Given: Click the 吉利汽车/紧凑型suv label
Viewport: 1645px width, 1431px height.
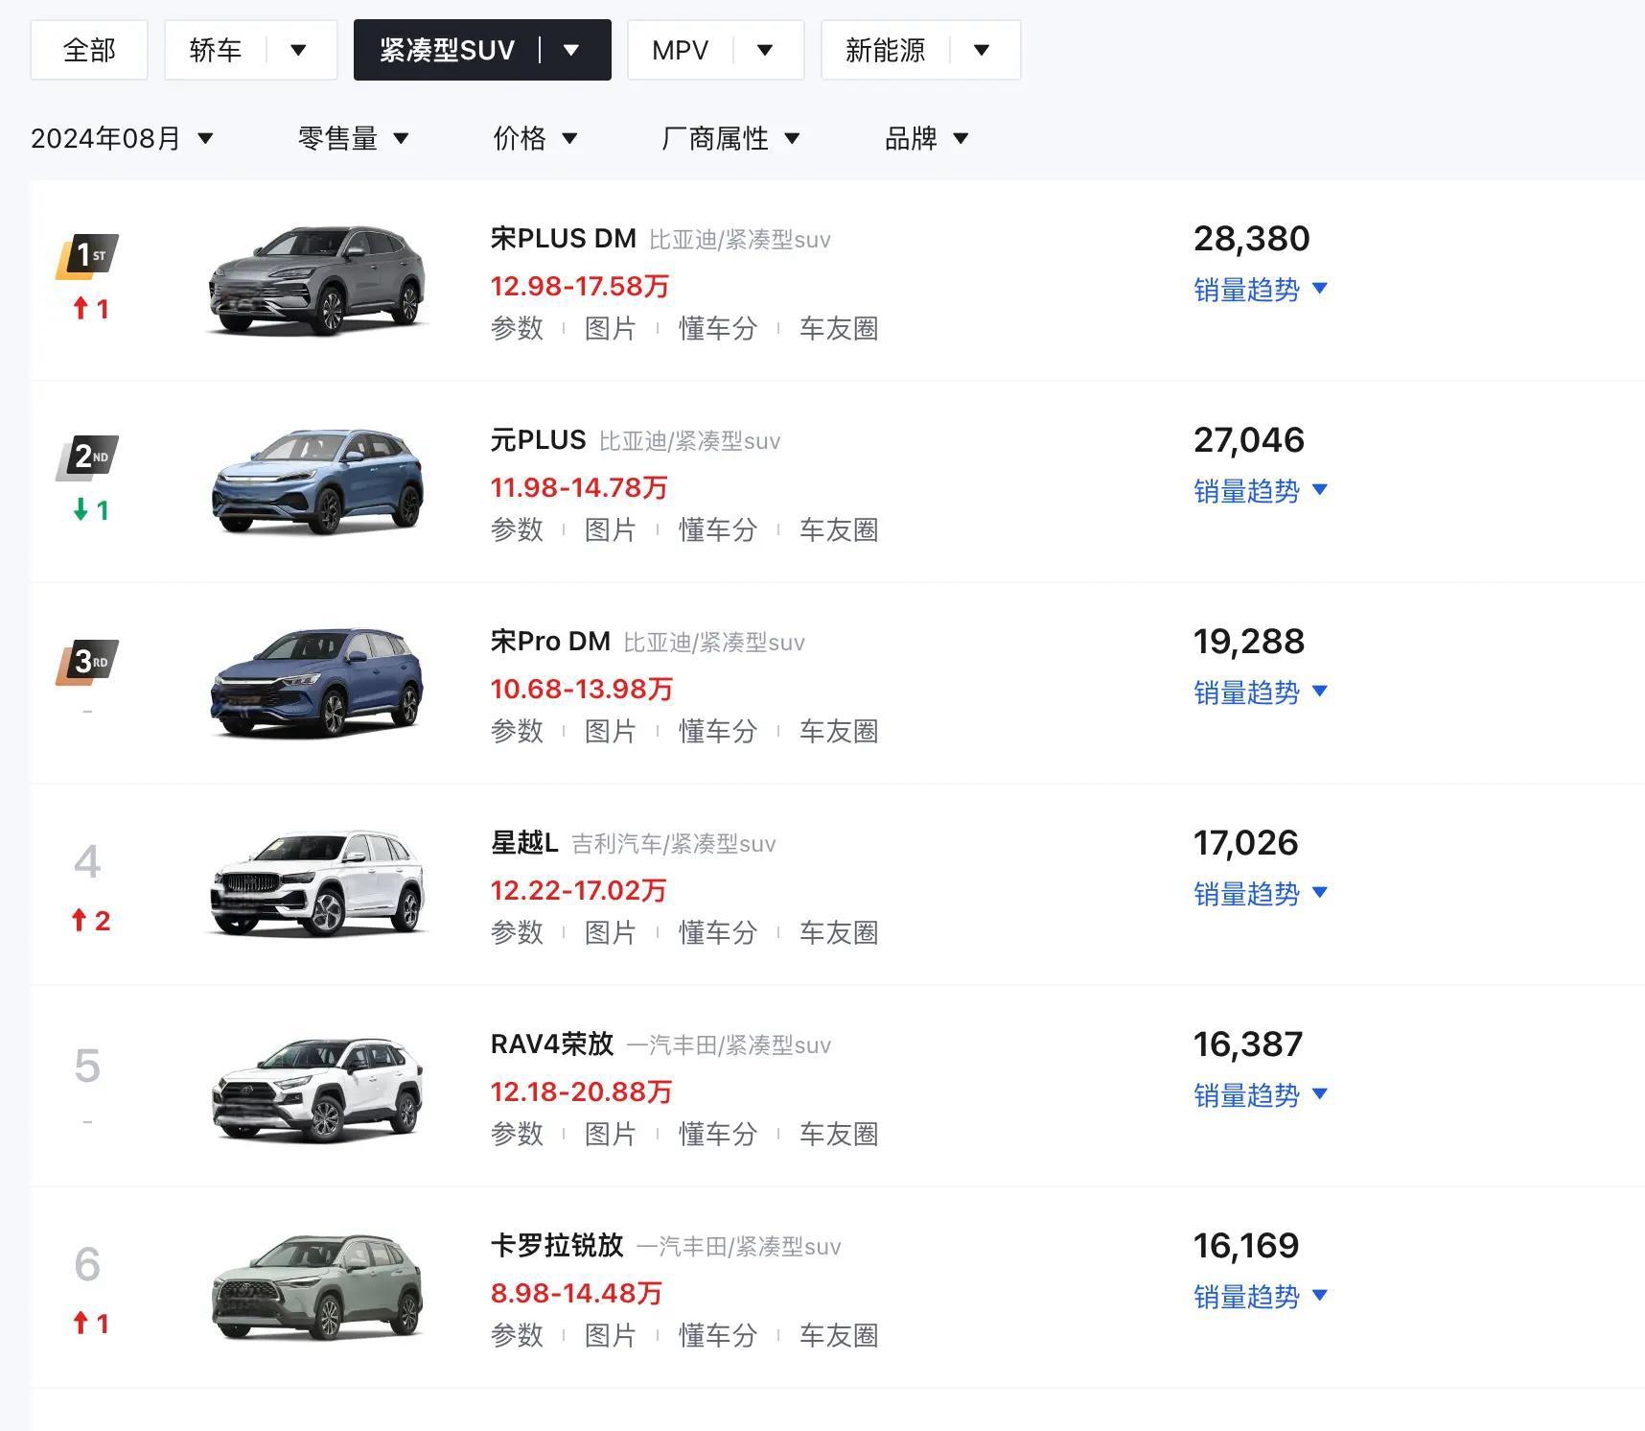Looking at the screenshot, I should pos(674,843).
